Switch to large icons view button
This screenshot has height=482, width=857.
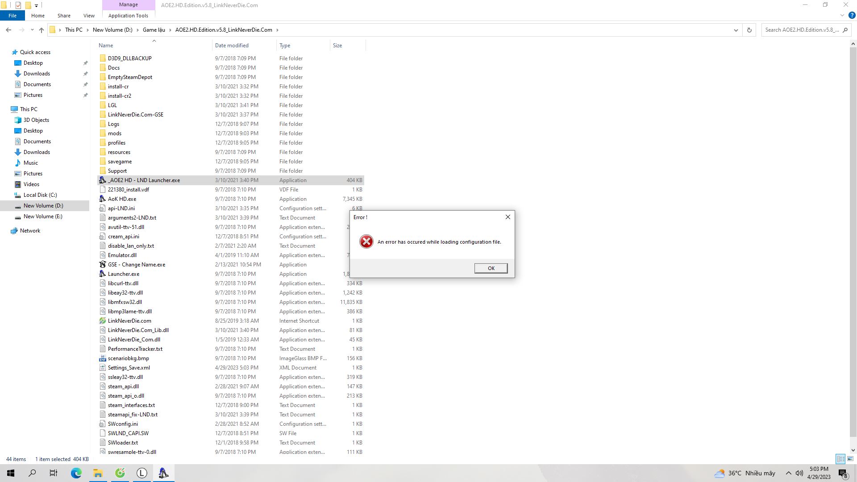click(x=850, y=459)
